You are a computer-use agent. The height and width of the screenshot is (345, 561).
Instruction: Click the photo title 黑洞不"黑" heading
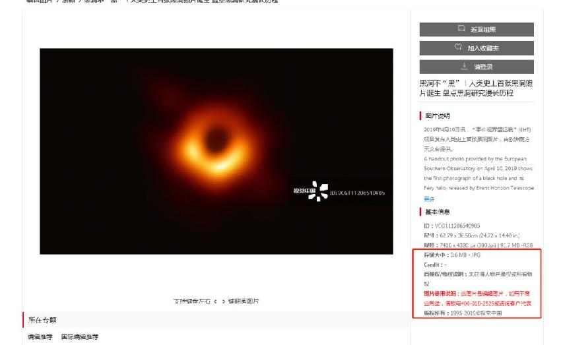tap(476, 89)
